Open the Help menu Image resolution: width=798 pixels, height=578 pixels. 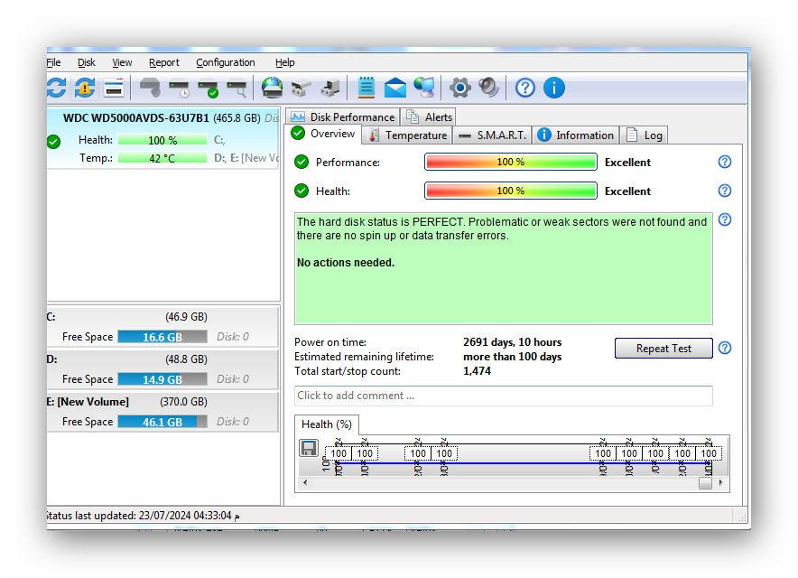(285, 62)
